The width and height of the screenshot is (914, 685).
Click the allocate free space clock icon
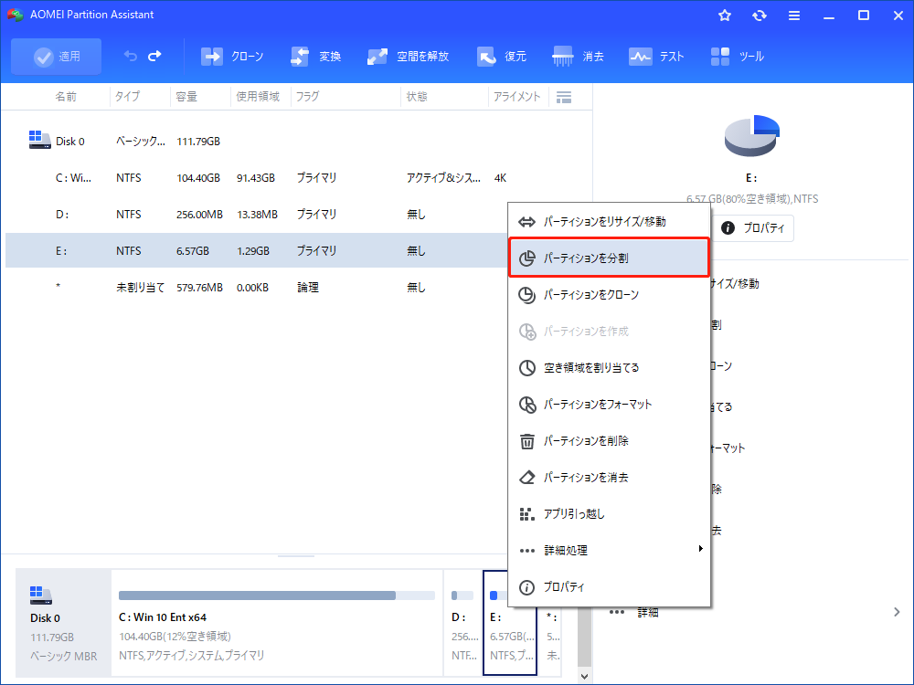527,367
